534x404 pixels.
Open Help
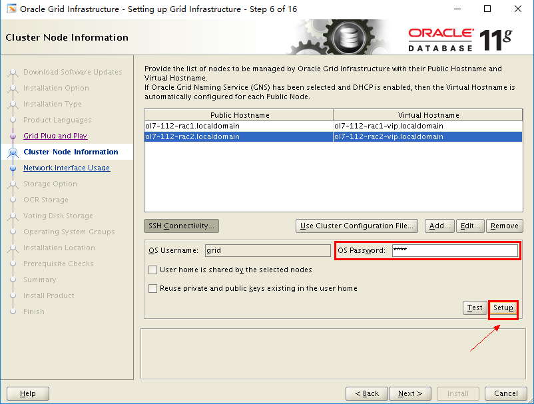tap(28, 393)
